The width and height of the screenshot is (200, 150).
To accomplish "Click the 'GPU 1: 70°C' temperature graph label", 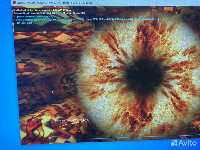I will pyautogui.click(x=72, y=120).
